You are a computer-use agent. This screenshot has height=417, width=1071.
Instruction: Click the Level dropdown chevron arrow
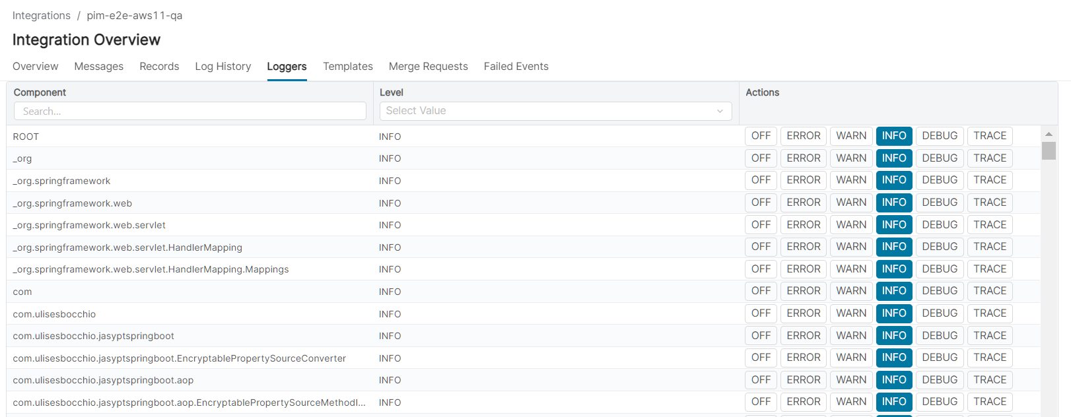[x=720, y=111]
